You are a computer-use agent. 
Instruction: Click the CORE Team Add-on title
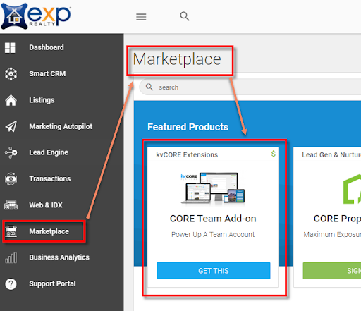[213, 219]
